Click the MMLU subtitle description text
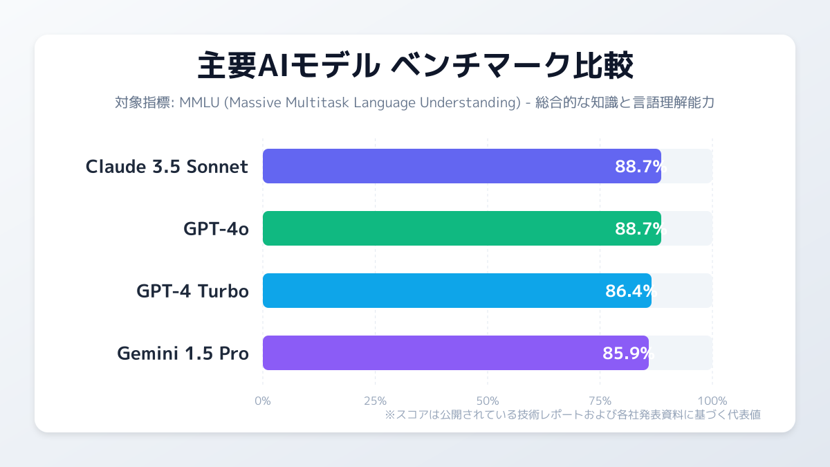The image size is (830, 467). (415, 102)
